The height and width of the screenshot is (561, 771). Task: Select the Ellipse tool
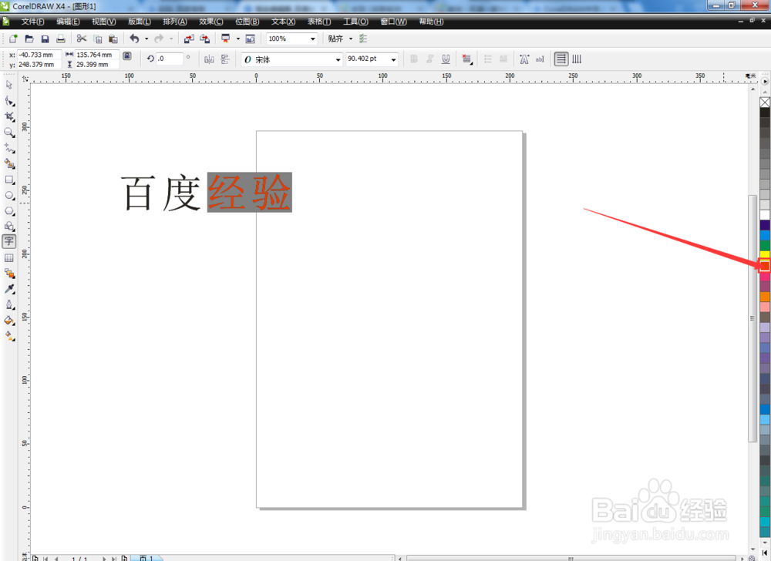(8, 195)
